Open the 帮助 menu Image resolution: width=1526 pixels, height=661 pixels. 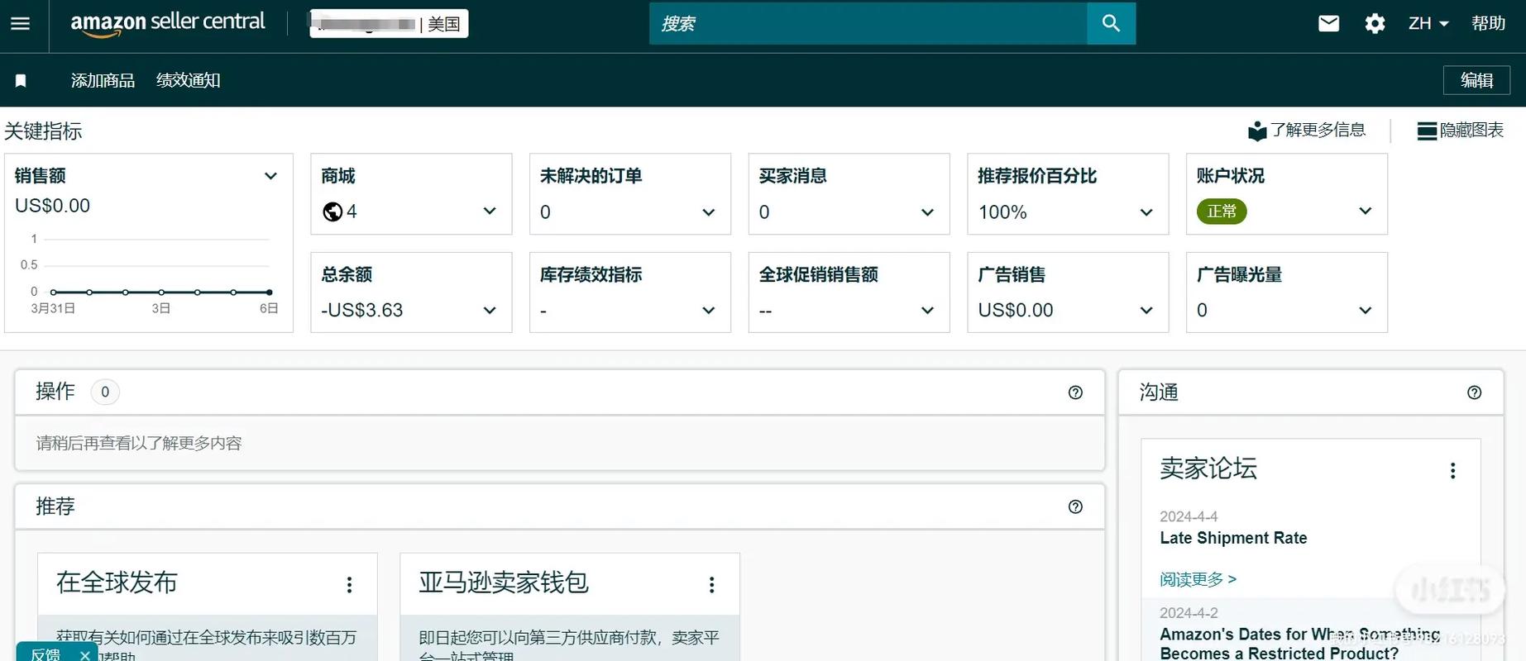(1488, 23)
